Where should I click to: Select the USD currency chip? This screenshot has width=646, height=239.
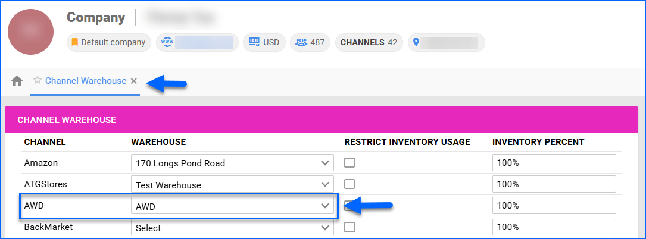coord(264,43)
